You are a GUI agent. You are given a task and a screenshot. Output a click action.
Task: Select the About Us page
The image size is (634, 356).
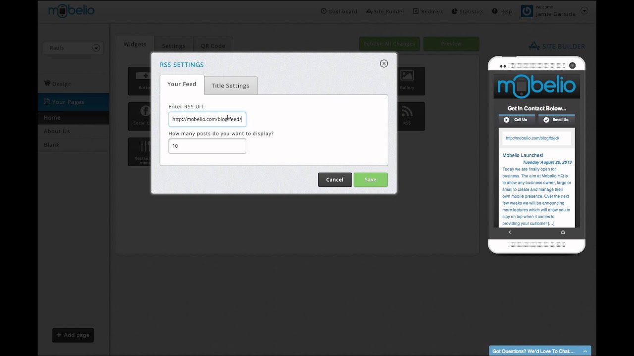pos(57,132)
